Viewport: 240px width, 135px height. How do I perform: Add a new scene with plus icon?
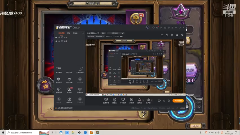pyautogui.click(x=83, y=33)
